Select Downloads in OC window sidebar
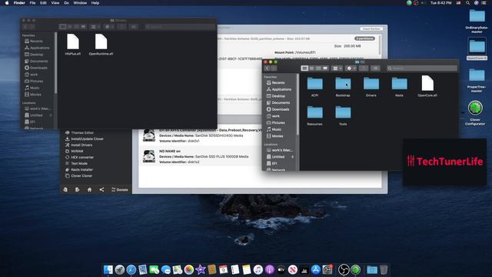This screenshot has height=277, width=492. (280, 109)
